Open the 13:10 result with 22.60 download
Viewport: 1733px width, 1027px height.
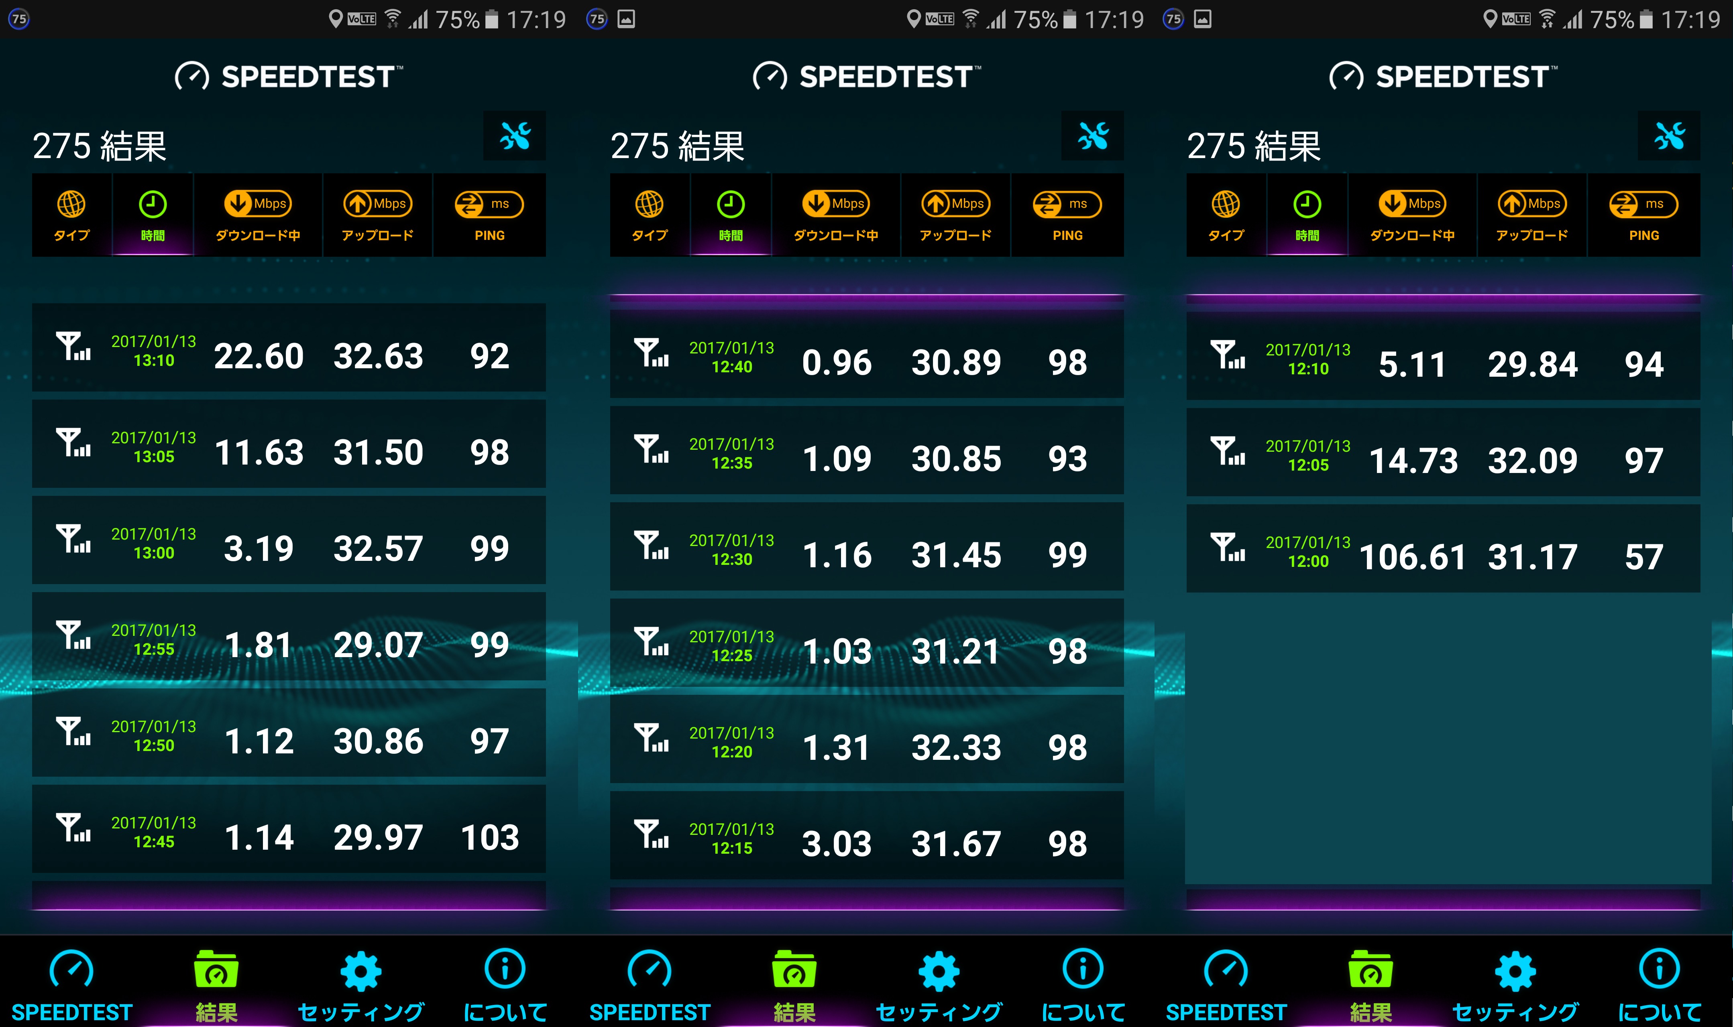(x=289, y=347)
